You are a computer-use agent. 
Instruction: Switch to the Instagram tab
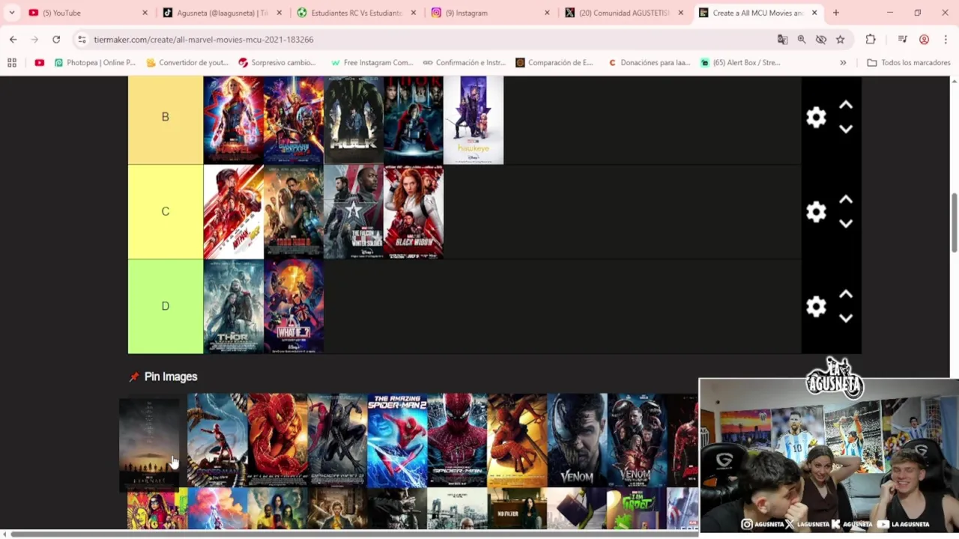pyautogui.click(x=491, y=13)
